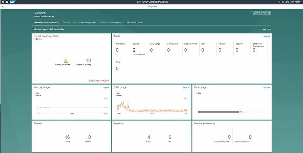Open the Diagnosis Files alerts tile
The width and height of the screenshot is (303, 153).
pyautogui.click(x=191, y=49)
